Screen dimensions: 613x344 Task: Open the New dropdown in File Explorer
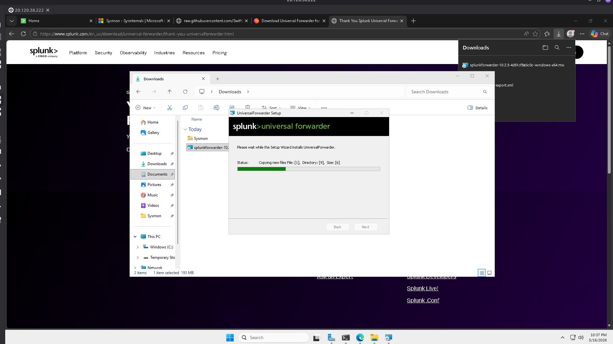(x=146, y=108)
